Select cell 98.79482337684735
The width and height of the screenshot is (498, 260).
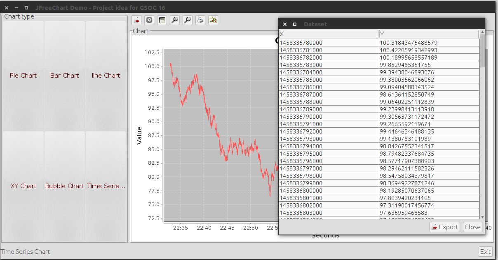pyautogui.click(x=429, y=154)
